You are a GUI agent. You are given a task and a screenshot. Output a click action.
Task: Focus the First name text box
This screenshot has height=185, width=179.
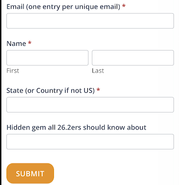[x=47, y=58]
